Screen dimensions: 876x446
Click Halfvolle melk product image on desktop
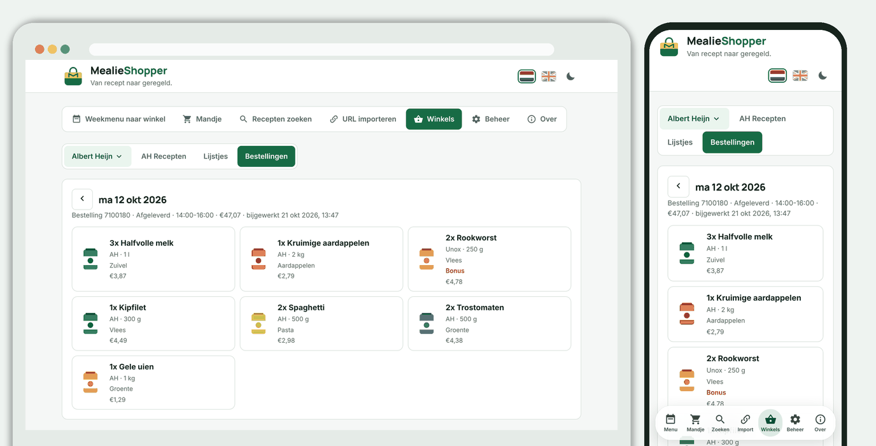coord(90,259)
